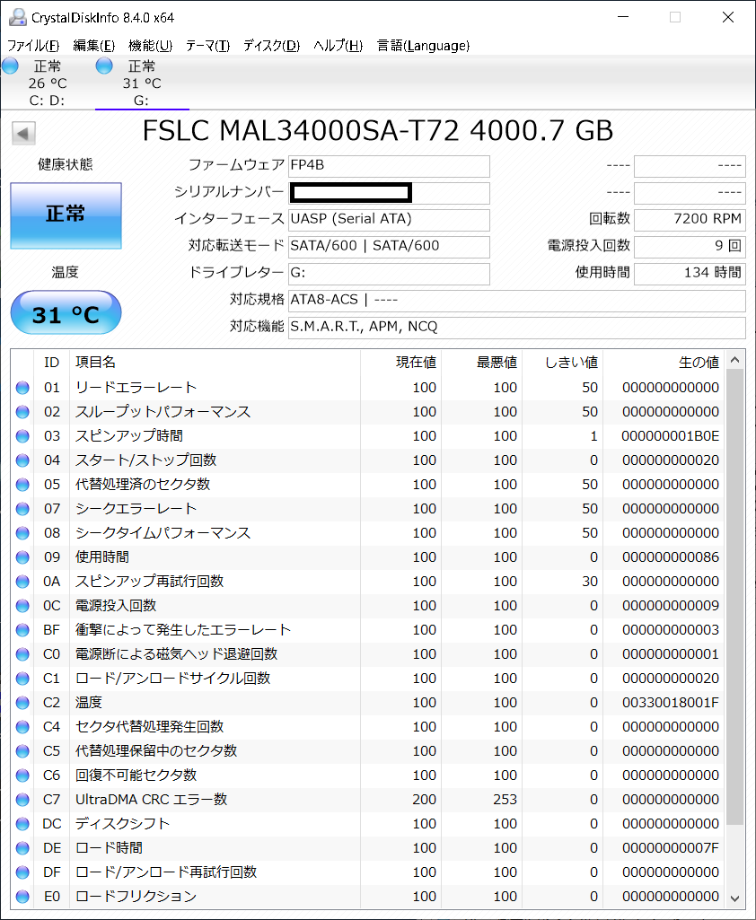Click scrollbar up arrow in SMART list

click(x=734, y=360)
